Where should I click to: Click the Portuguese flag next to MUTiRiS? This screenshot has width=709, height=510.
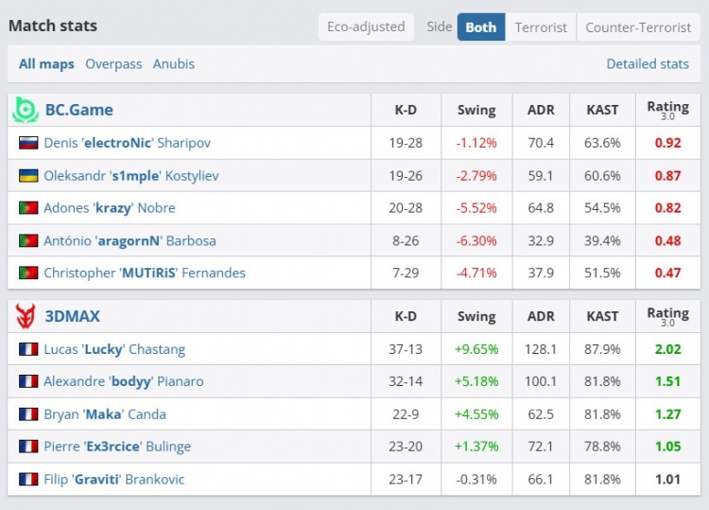(28, 273)
